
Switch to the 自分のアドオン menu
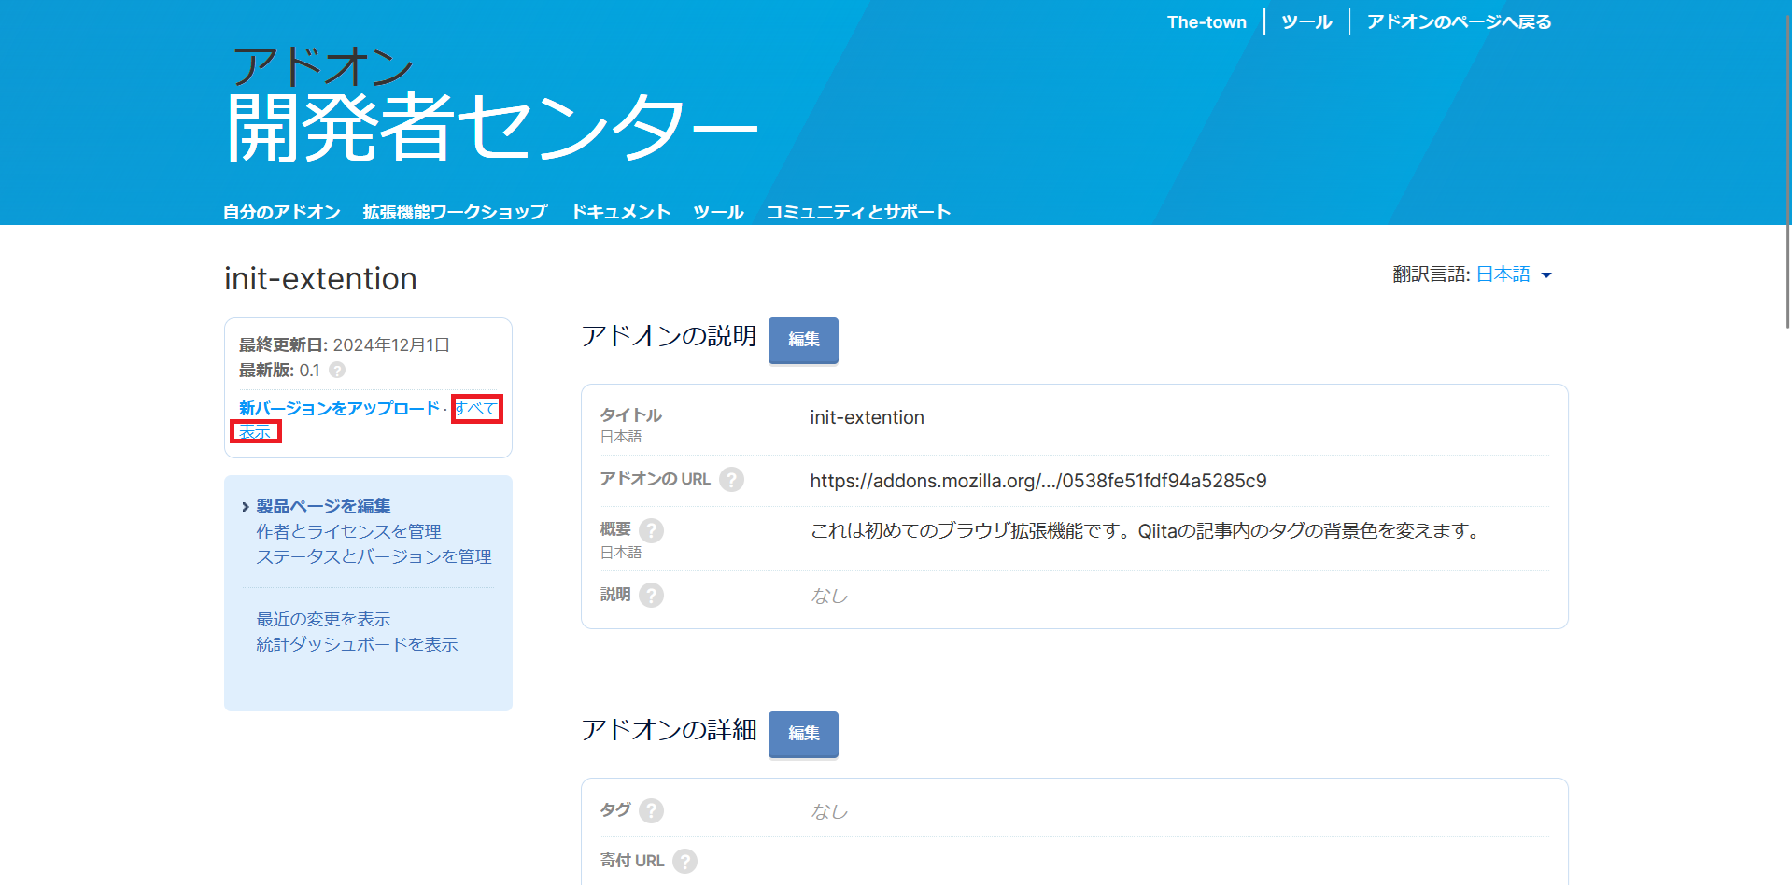coord(281,211)
